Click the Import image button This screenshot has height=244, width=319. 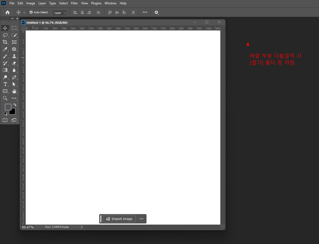pyautogui.click(x=119, y=219)
